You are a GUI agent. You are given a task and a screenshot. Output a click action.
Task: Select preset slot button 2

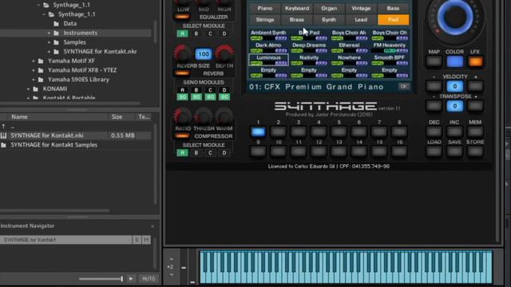point(279,132)
